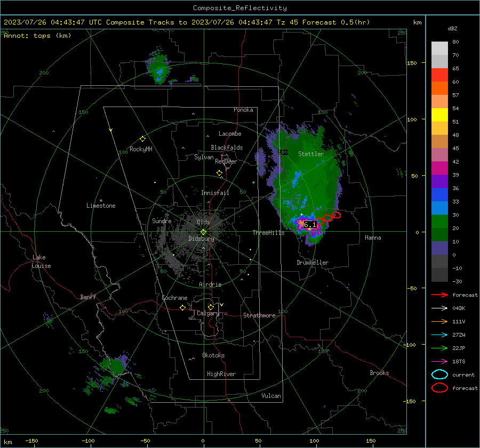480x448 pixels.
Task: Select the magenta swatch below 42 dBZ
Action: [x=439, y=168]
